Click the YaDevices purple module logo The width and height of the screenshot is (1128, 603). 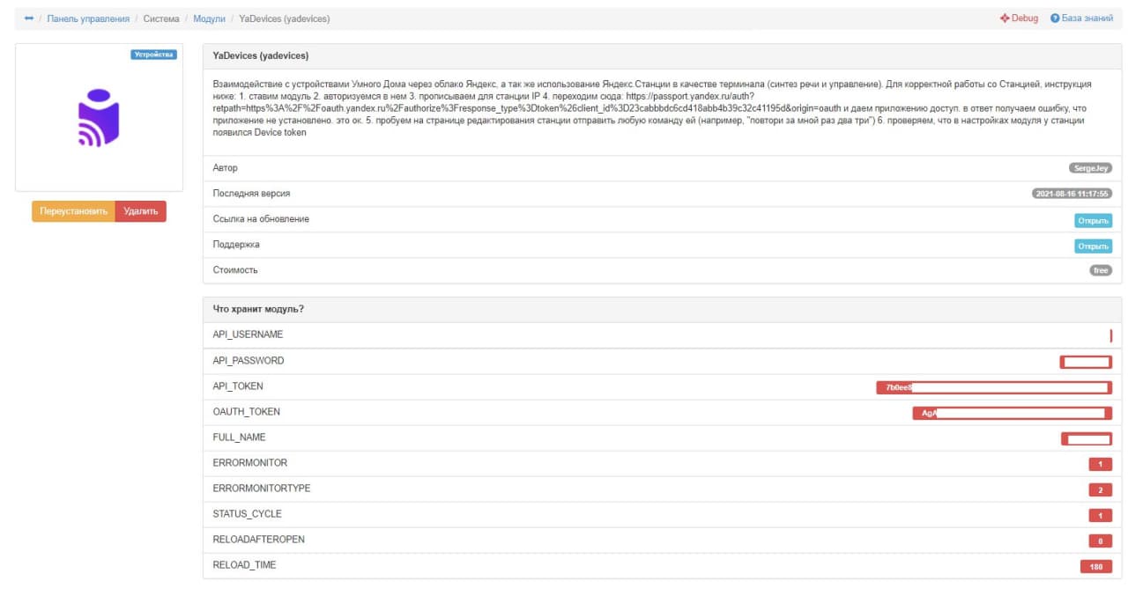pyautogui.click(x=99, y=118)
